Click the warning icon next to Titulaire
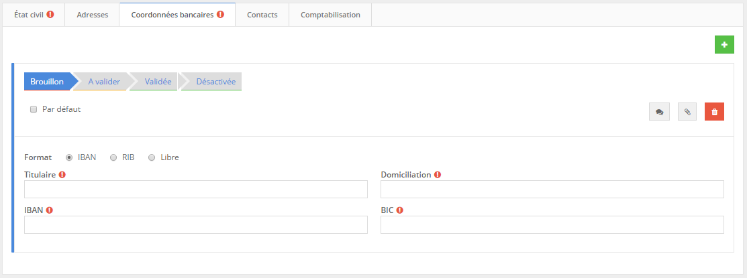 pyautogui.click(x=62, y=175)
